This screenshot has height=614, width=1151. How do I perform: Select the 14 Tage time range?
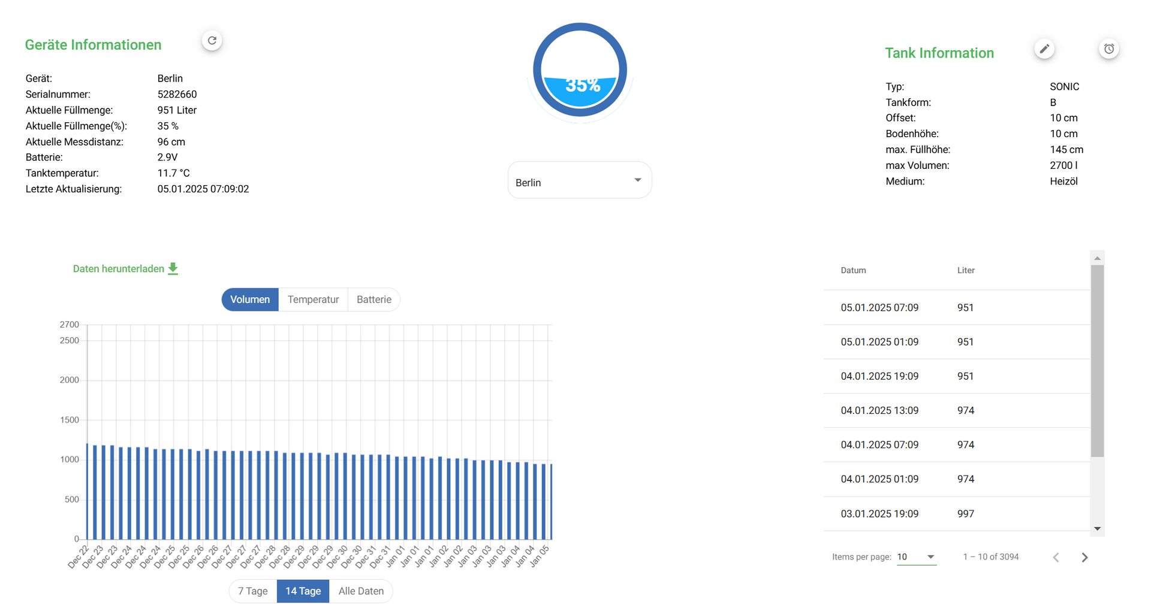[303, 591]
